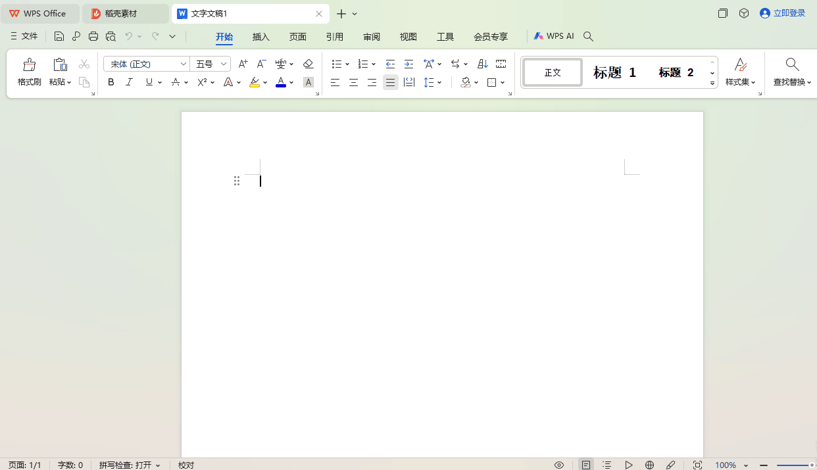Screen dimensions: 817x470
Task: Switch to the 插入 (Insert) ribbon tab
Action: [x=261, y=37]
